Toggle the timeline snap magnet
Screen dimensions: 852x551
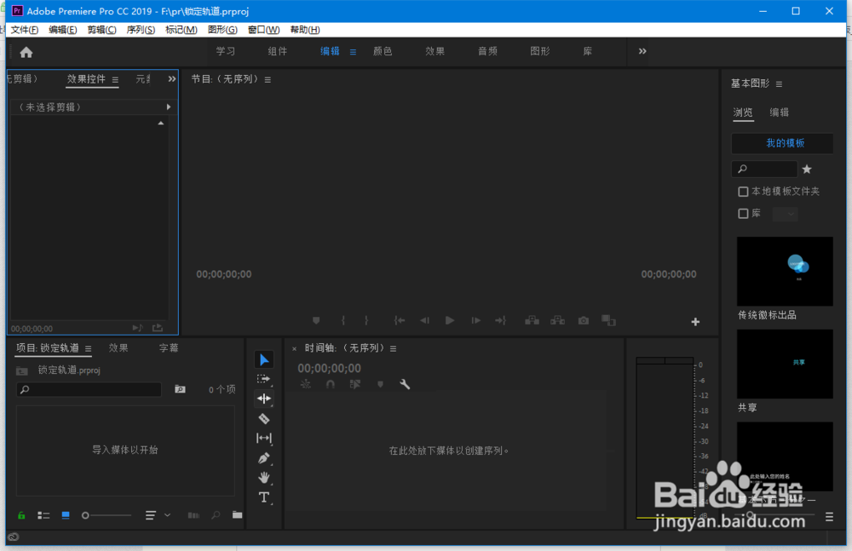pos(331,384)
